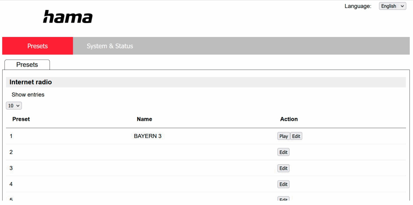This screenshot has width=413, height=205.
Task: Click the Language label text
Action: [x=358, y=6]
